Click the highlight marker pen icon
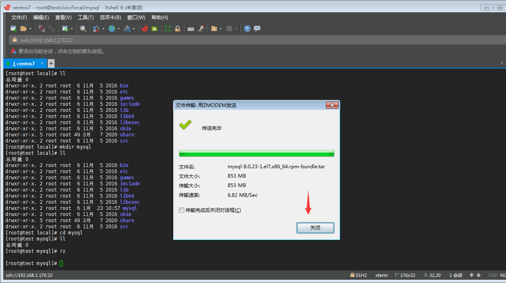 (201, 29)
